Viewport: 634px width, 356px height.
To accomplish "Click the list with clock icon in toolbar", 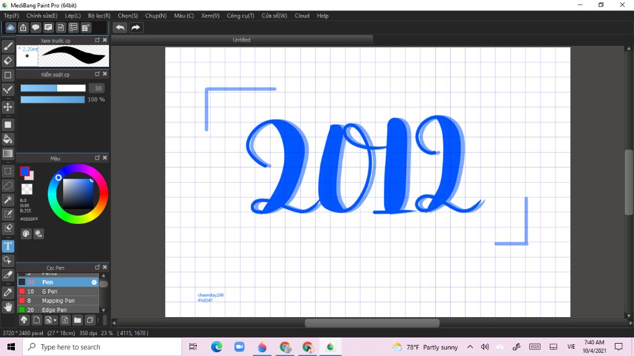I will click(x=73, y=27).
